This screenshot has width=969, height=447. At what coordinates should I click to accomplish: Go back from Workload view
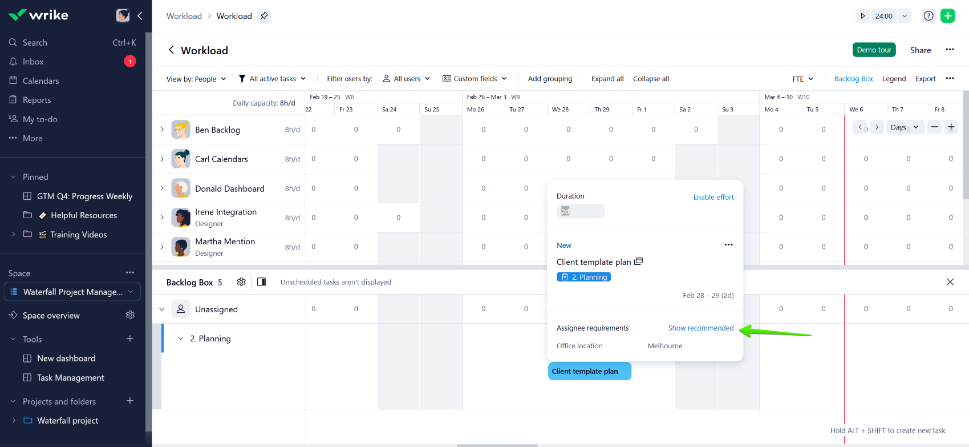tap(171, 50)
